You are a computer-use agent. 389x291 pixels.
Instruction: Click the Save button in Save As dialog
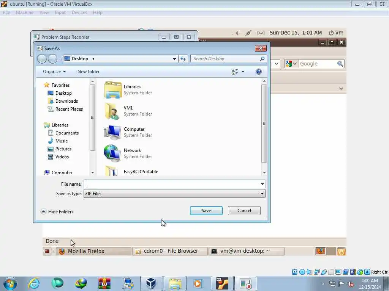coord(206,211)
